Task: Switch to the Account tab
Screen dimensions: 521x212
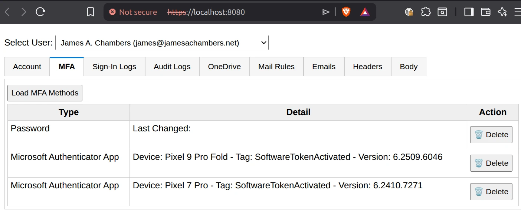Action: [x=27, y=67]
